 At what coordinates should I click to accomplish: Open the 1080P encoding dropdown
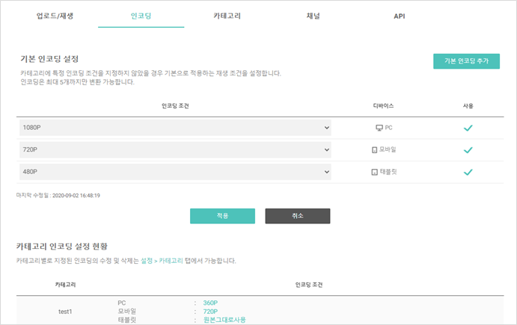175,128
